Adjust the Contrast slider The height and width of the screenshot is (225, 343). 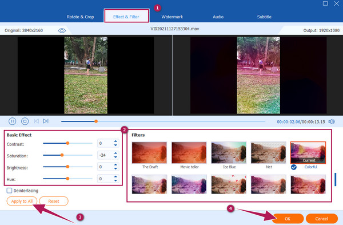(x=67, y=143)
